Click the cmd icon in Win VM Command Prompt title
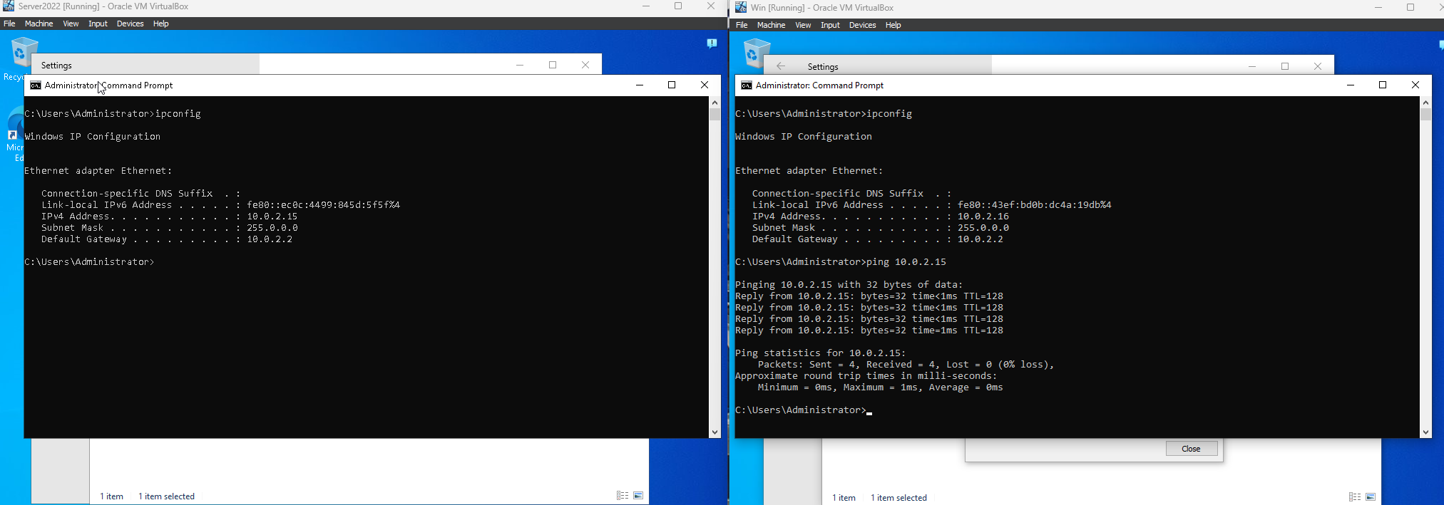Viewport: 1444px width, 505px height. [x=746, y=85]
